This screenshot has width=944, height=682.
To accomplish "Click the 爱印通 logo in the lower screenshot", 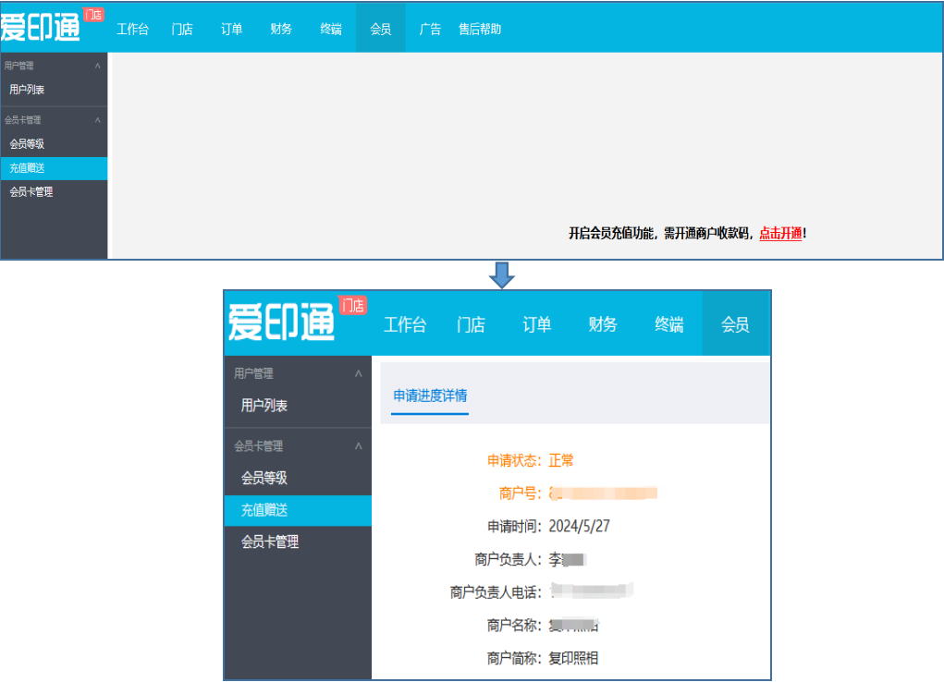I will (281, 323).
